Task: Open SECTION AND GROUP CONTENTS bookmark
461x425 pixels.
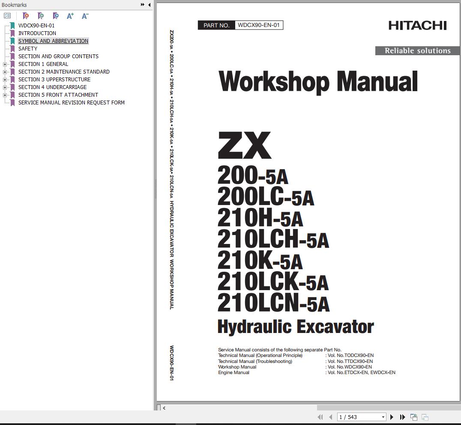Action: coord(59,56)
